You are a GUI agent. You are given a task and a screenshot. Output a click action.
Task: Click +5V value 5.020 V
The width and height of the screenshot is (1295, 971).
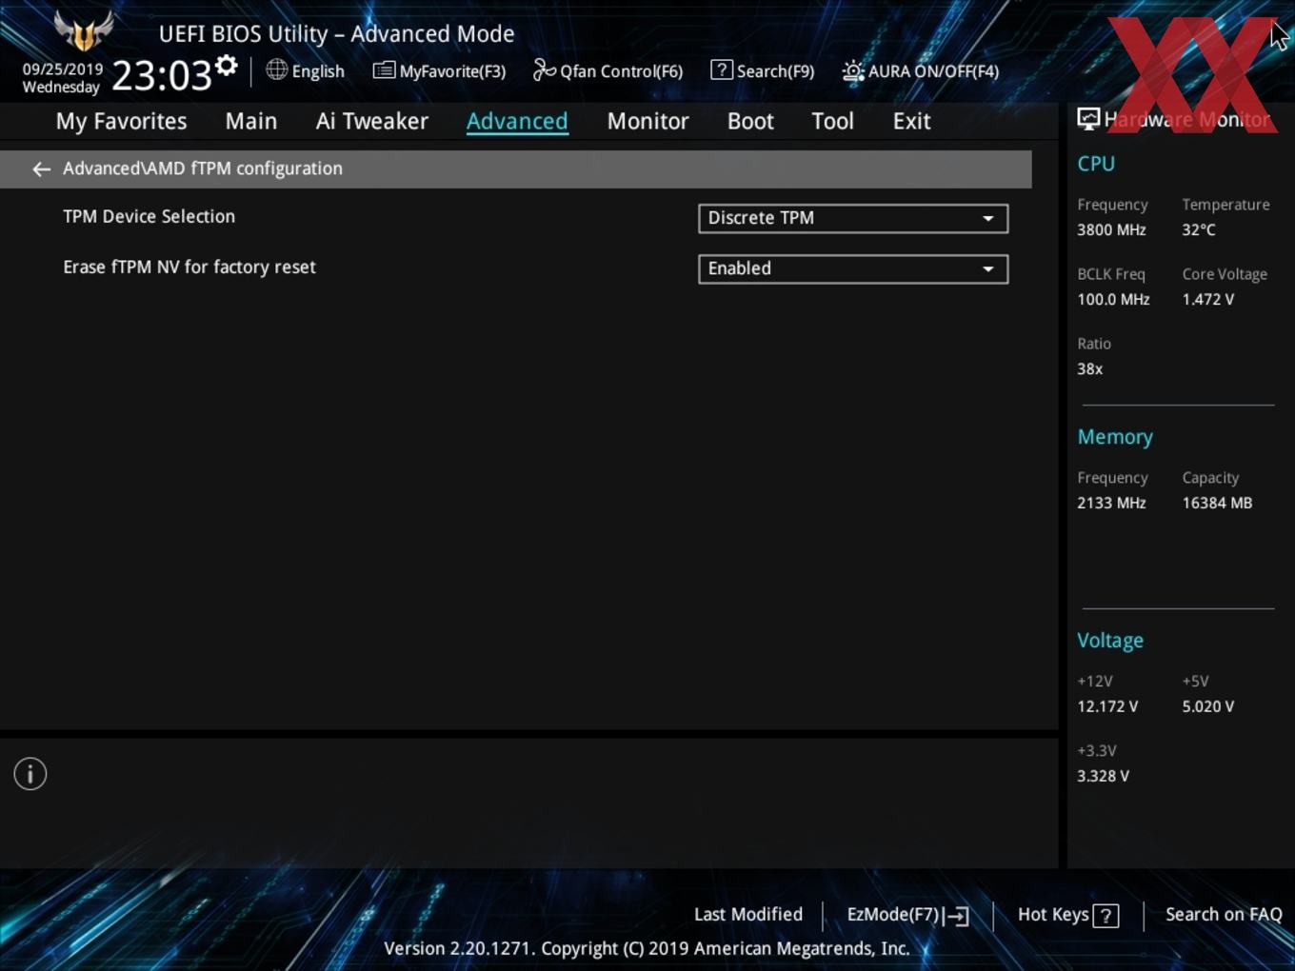(1208, 706)
